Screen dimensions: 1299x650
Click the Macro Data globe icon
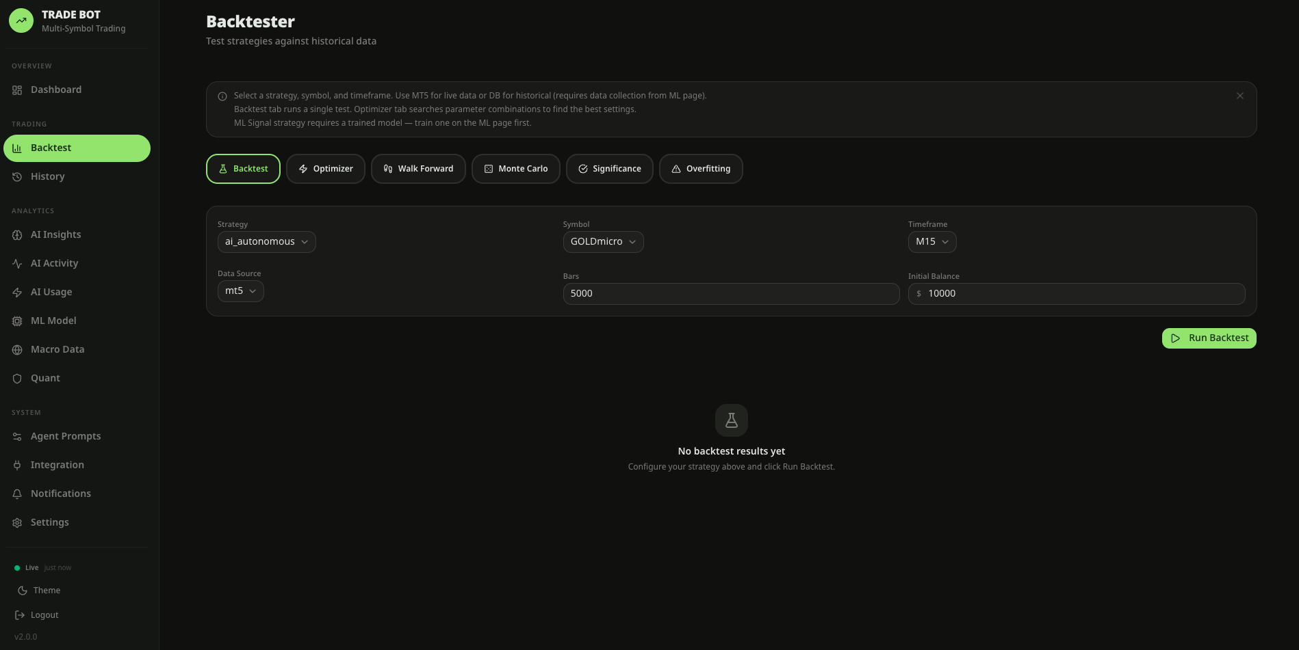pos(17,350)
